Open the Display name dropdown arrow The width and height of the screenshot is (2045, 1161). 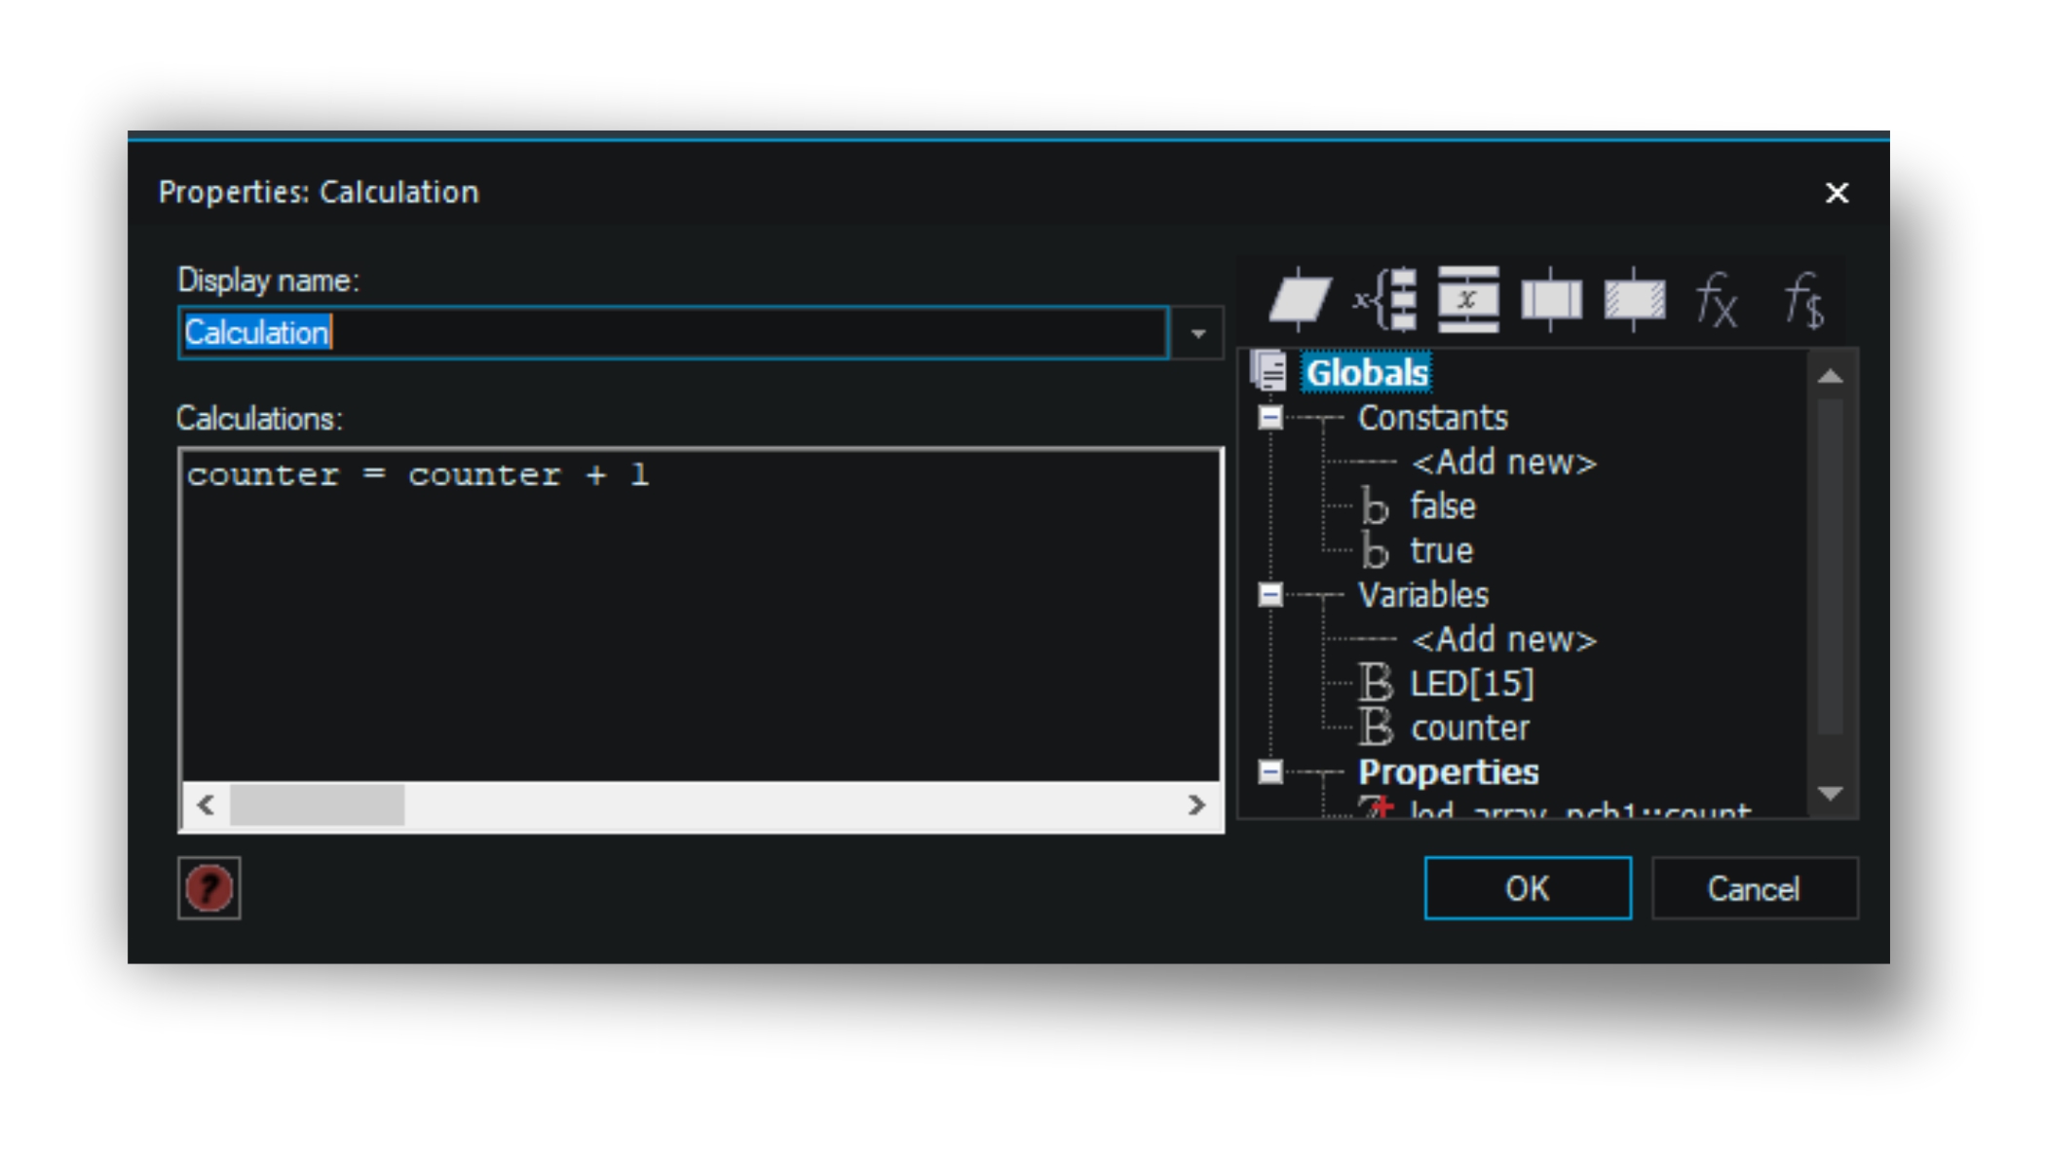[x=1197, y=333]
